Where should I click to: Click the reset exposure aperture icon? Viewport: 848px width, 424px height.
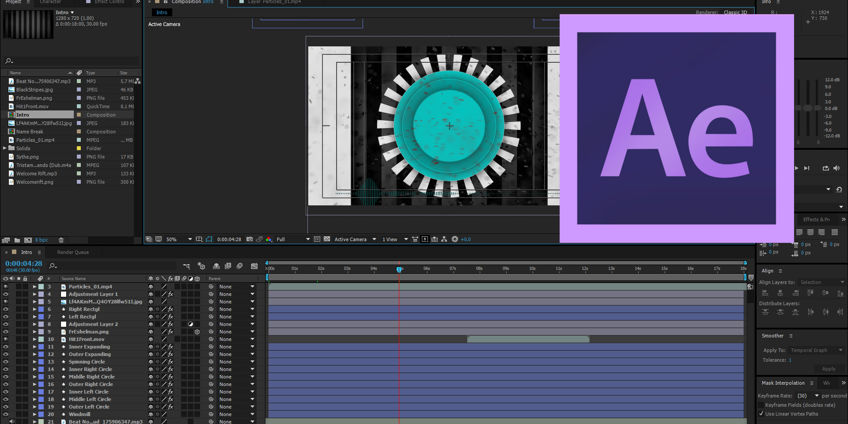click(455, 239)
